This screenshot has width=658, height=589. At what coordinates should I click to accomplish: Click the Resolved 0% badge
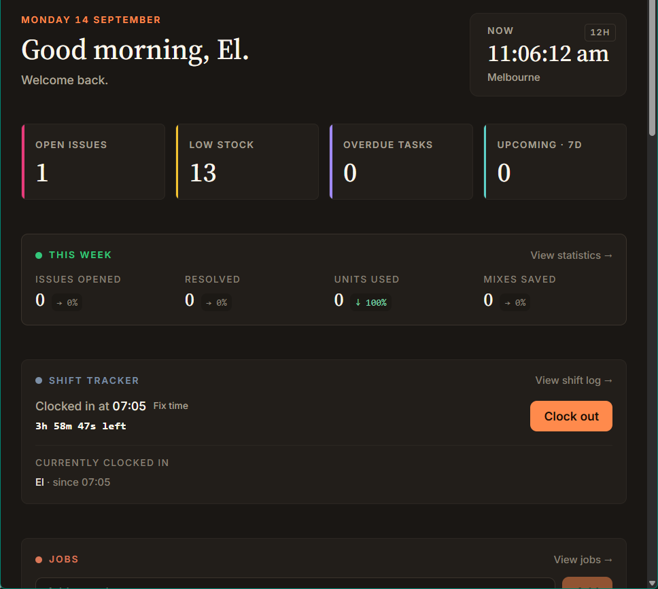pyautogui.click(x=217, y=302)
